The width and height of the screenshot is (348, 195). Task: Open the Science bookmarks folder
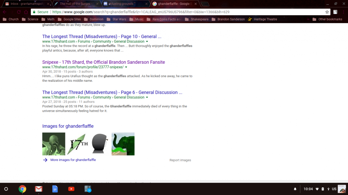[x=30, y=19]
